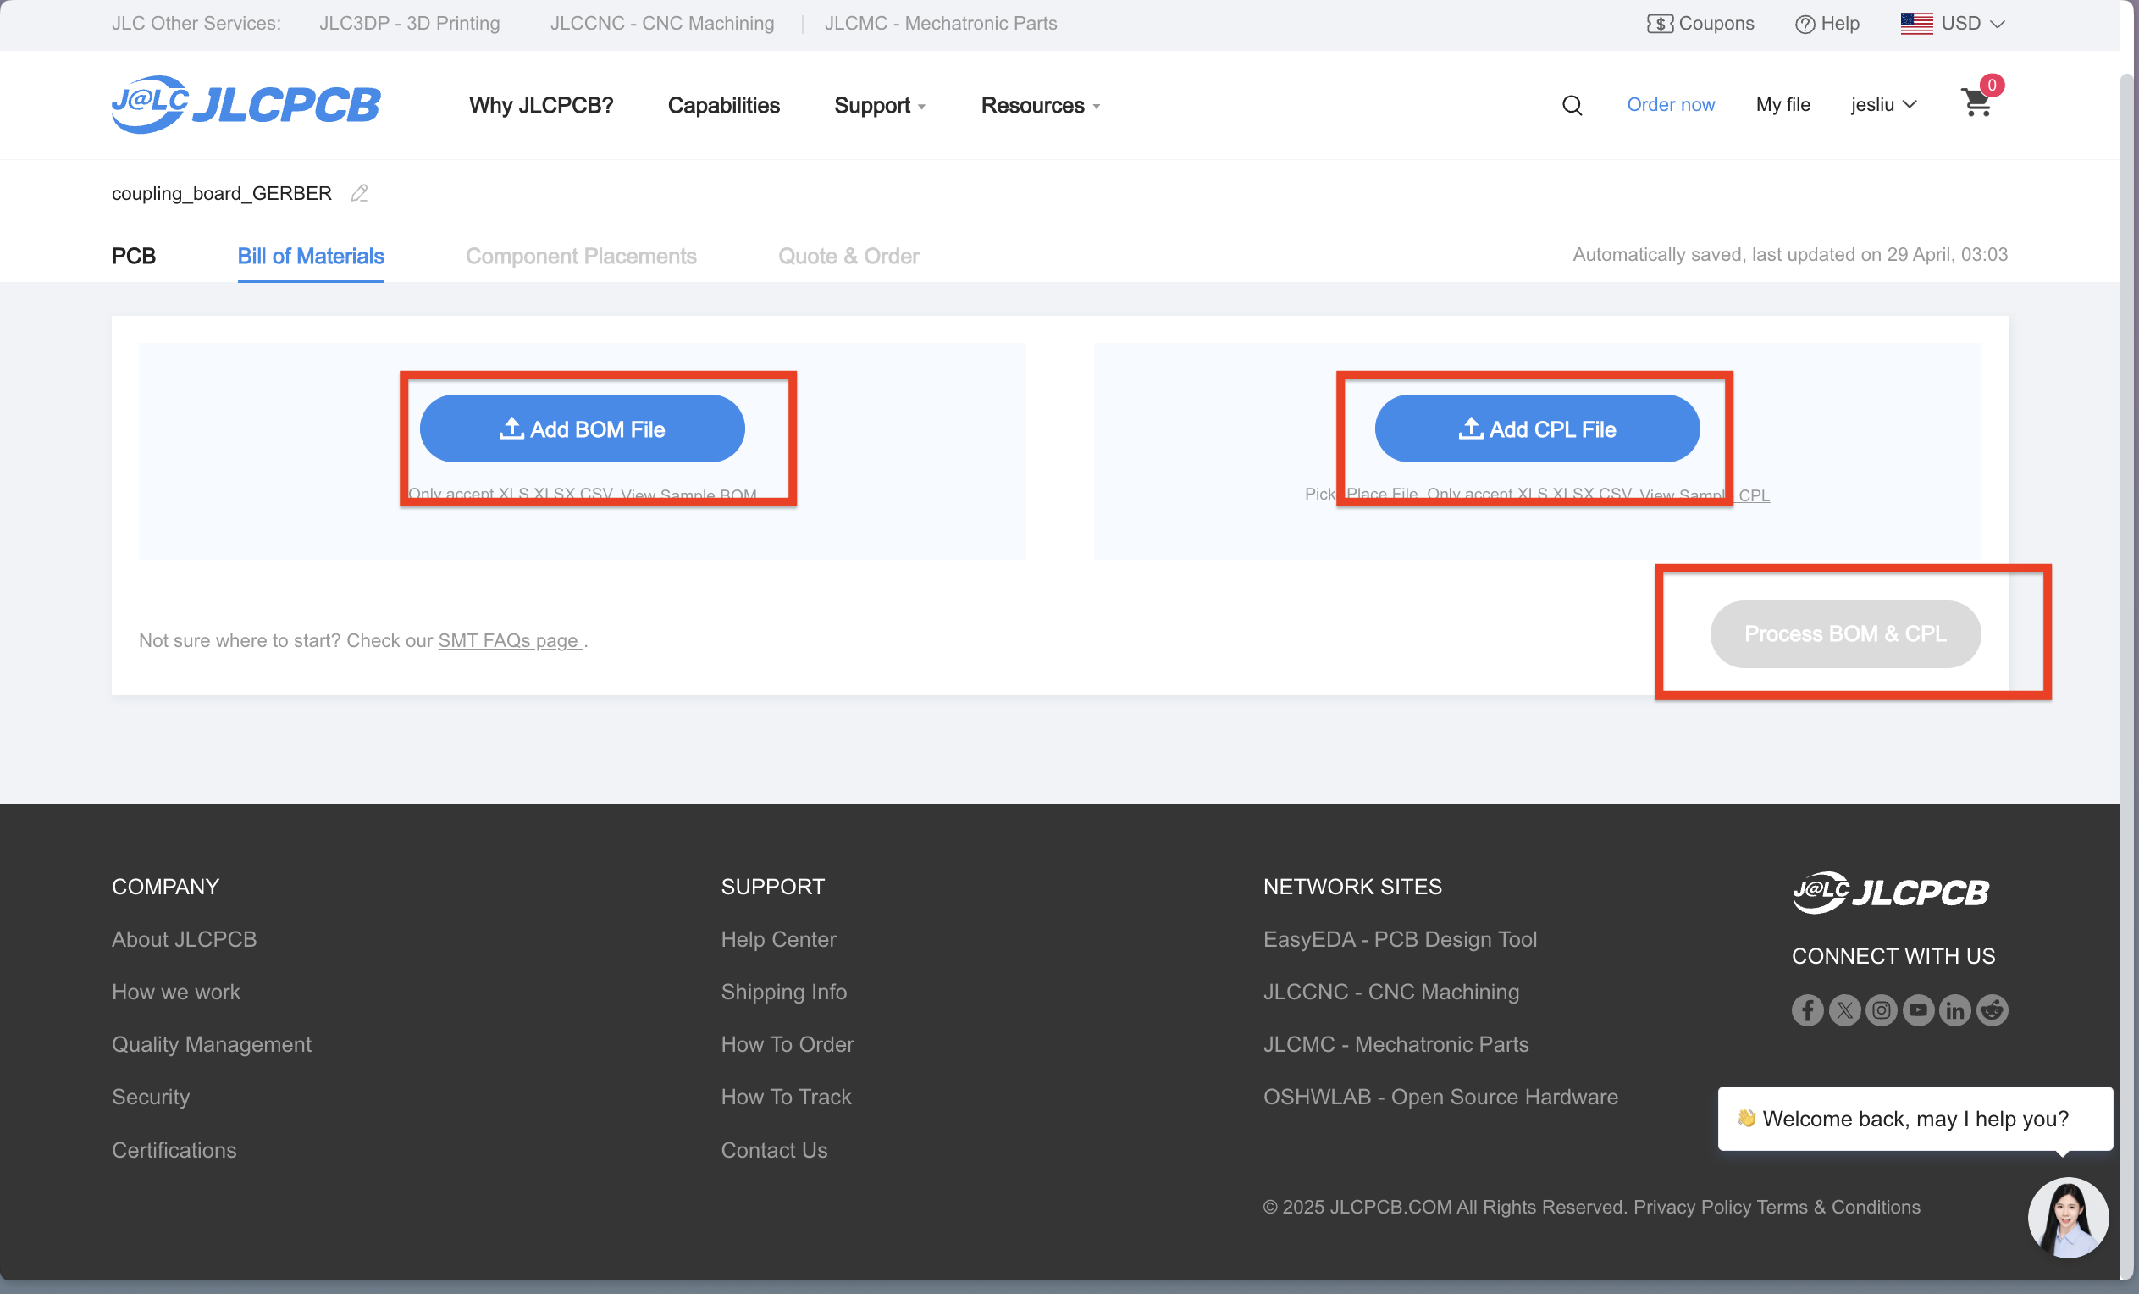2139x1294 pixels.
Task: Open the SMT FAQs page link
Action: tap(511, 641)
